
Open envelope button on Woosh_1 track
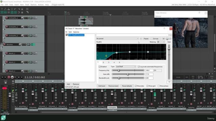[31, 53]
